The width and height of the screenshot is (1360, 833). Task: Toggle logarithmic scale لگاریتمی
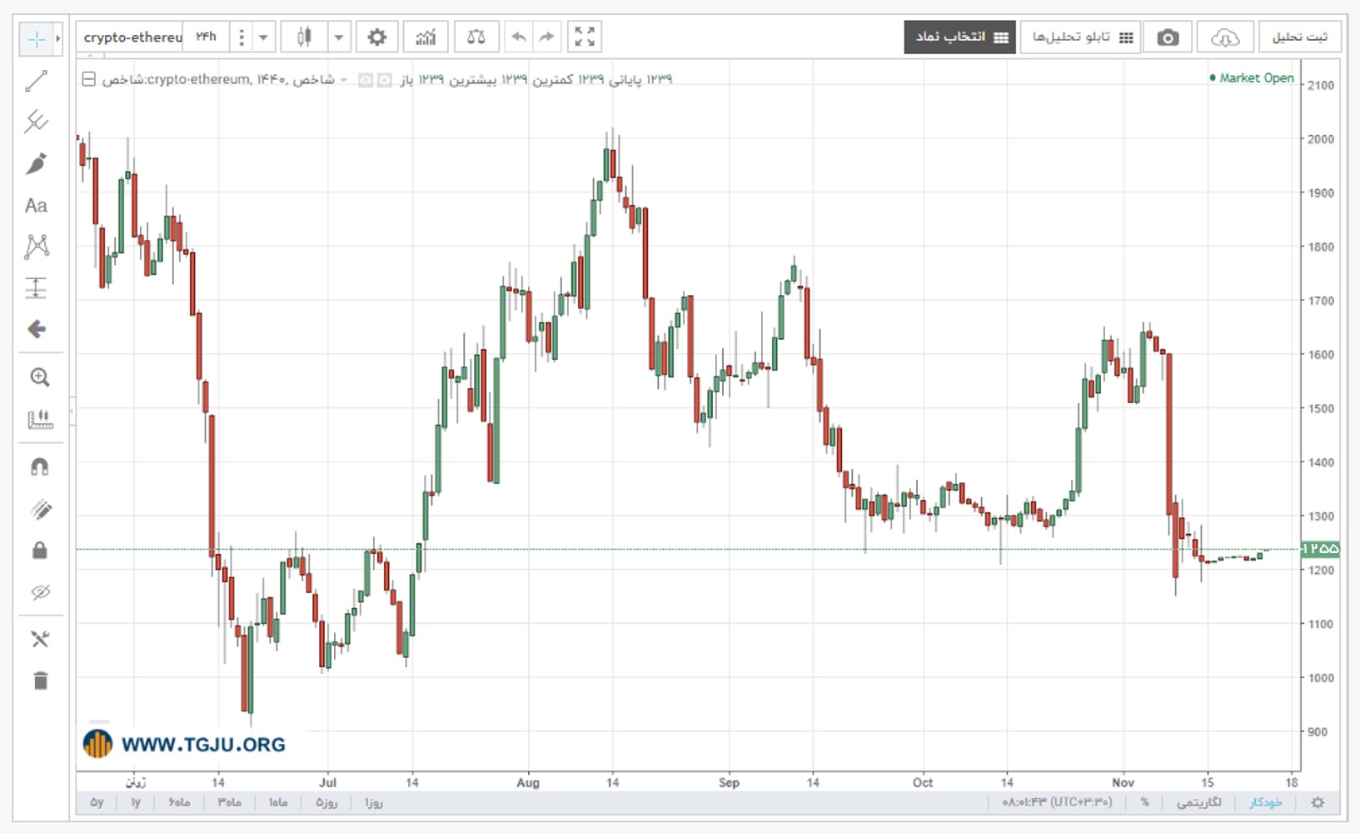click(x=1199, y=803)
